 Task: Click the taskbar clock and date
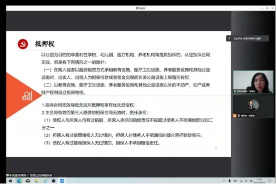(x=259, y=181)
